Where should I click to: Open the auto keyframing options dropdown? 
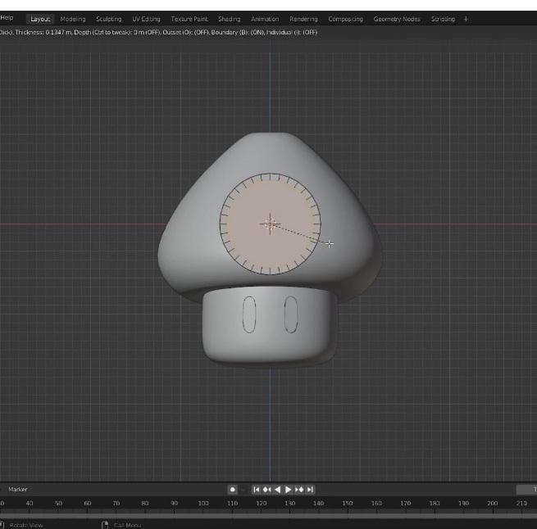click(243, 490)
